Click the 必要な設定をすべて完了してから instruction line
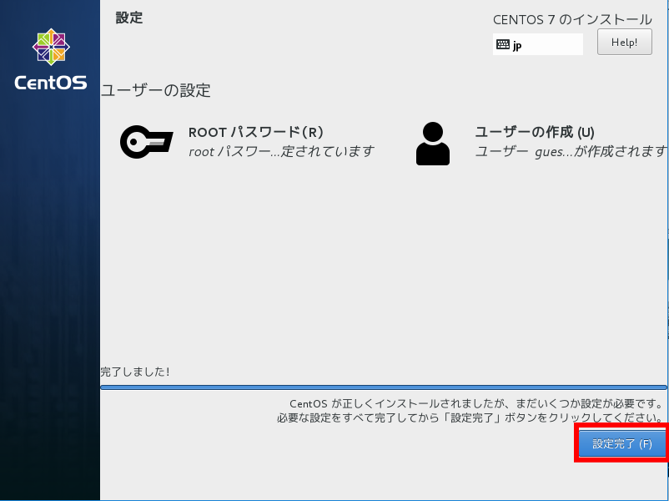Viewport: 669px width, 501px height. tap(470, 417)
